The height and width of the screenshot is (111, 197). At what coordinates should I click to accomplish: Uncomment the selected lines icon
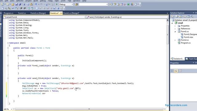[x=32, y=8]
